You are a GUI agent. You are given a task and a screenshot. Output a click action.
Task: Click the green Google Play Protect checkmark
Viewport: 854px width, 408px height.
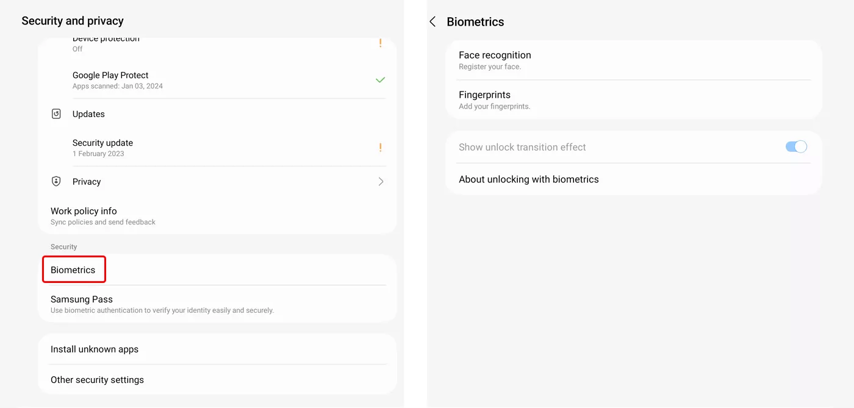(380, 80)
